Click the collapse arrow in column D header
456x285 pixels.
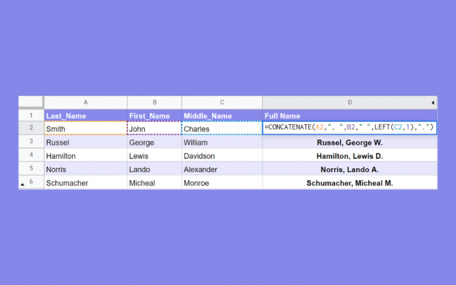tap(433, 103)
